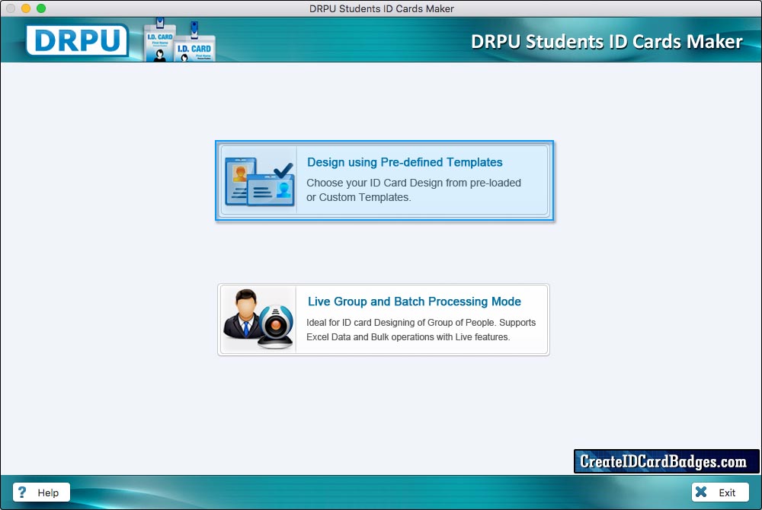Minimize the window with the yellow button
Image resolution: width=762 pixels, height=510 pixels.
pos(26,8)
